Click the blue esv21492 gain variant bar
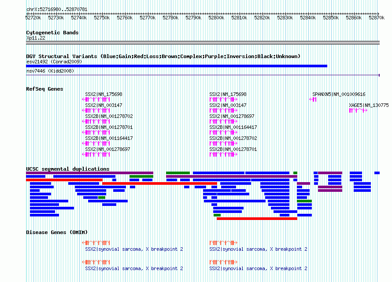The height and width of the screenshot is (282, 392). click(177, 66)
